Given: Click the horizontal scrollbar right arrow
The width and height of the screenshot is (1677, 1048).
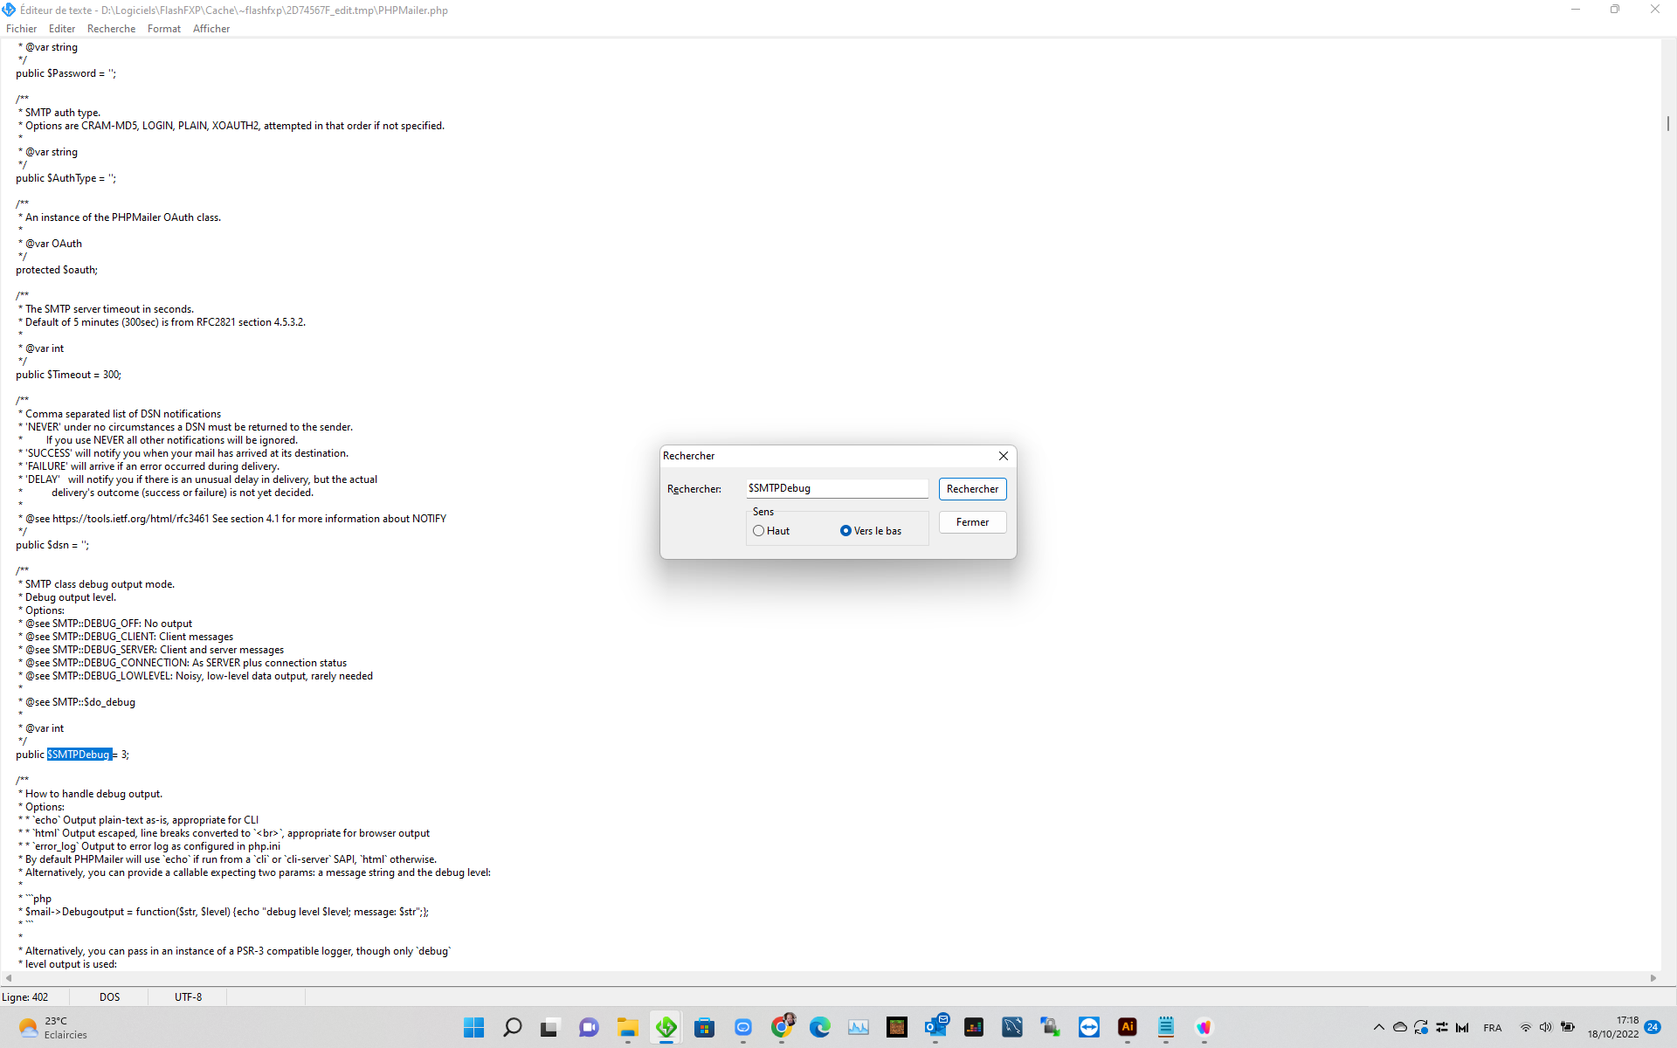Looking at the screenshot, I should coord(1653,978).
